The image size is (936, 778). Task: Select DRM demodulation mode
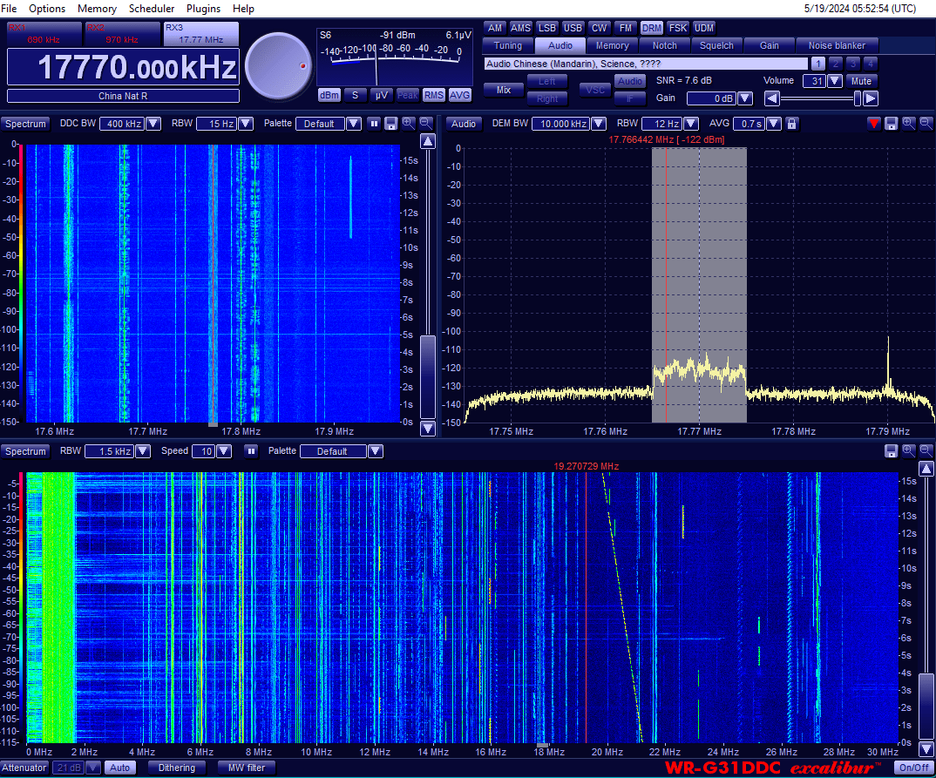(651, 28)
